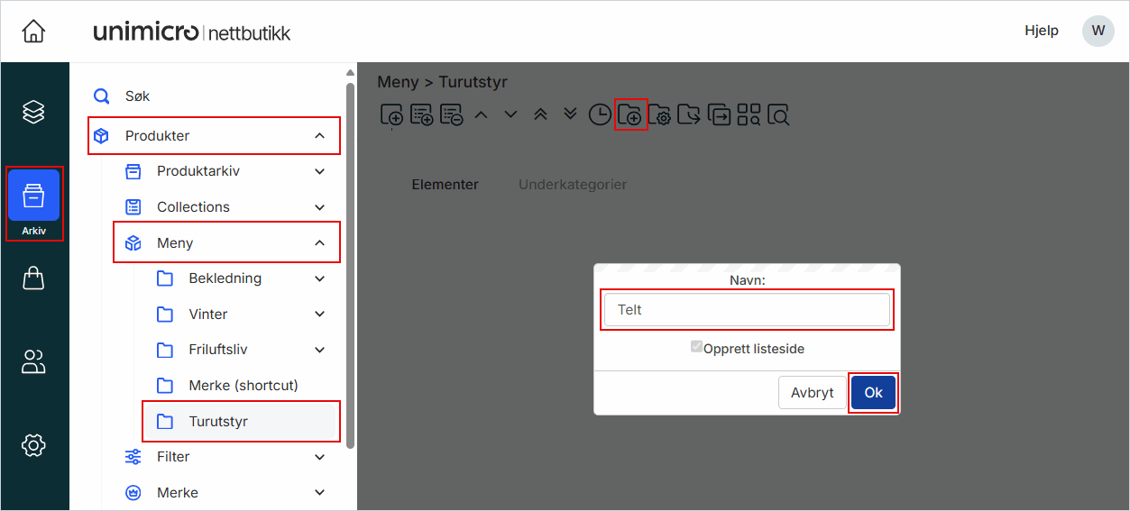This screenshot has width=1130, height=511.
Task: Open the users icon in left sidebar
Action: [x=33, y=362]
